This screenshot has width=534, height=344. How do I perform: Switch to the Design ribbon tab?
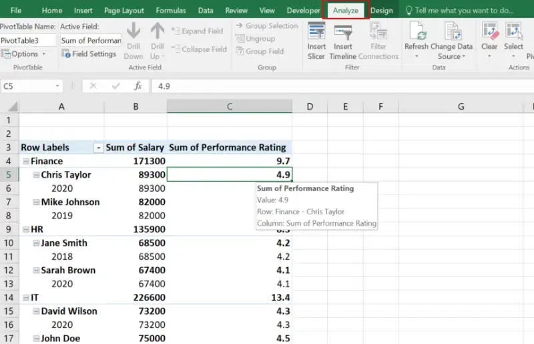pyautogui.click(x=382, y=11)
